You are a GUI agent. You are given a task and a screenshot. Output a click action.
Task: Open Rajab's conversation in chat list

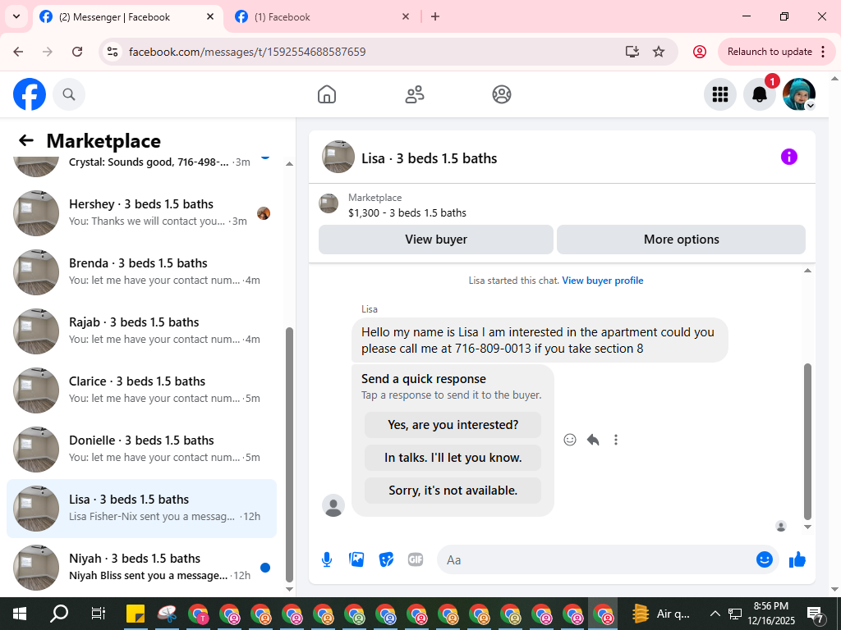[141, 331]
